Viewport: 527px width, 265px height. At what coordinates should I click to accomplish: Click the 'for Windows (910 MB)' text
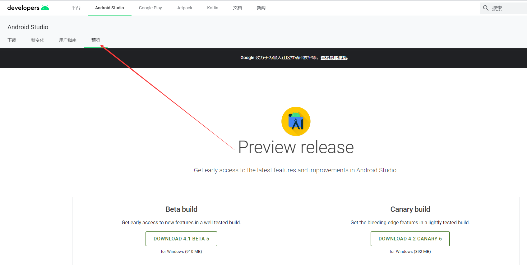click(x=181, y=252)
